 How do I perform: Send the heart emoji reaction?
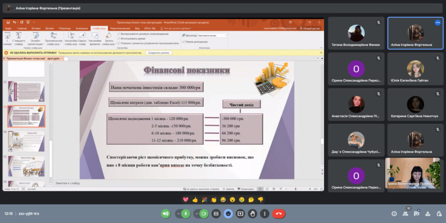click(185, 200)
